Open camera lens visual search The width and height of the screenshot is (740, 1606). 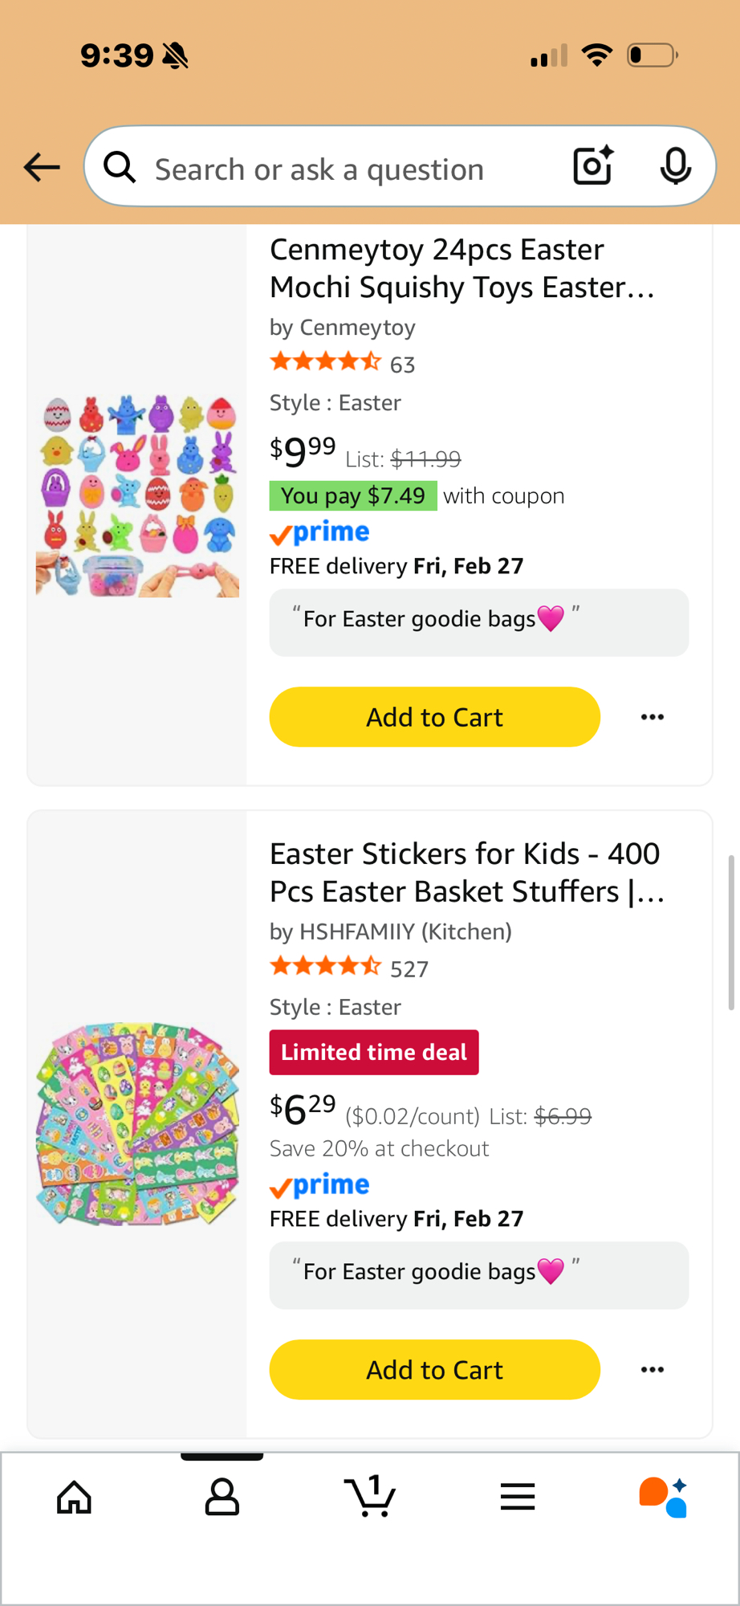[593, 166]
